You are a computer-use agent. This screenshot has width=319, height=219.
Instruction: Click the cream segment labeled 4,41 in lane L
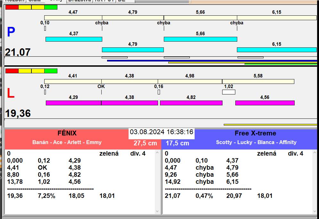pyautogui.click(x=73, y=81)
